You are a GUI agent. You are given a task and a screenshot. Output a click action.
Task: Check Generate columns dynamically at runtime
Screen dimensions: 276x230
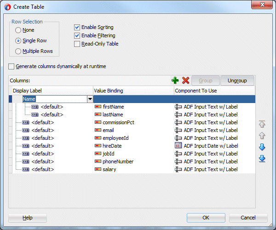click(11, 67)
